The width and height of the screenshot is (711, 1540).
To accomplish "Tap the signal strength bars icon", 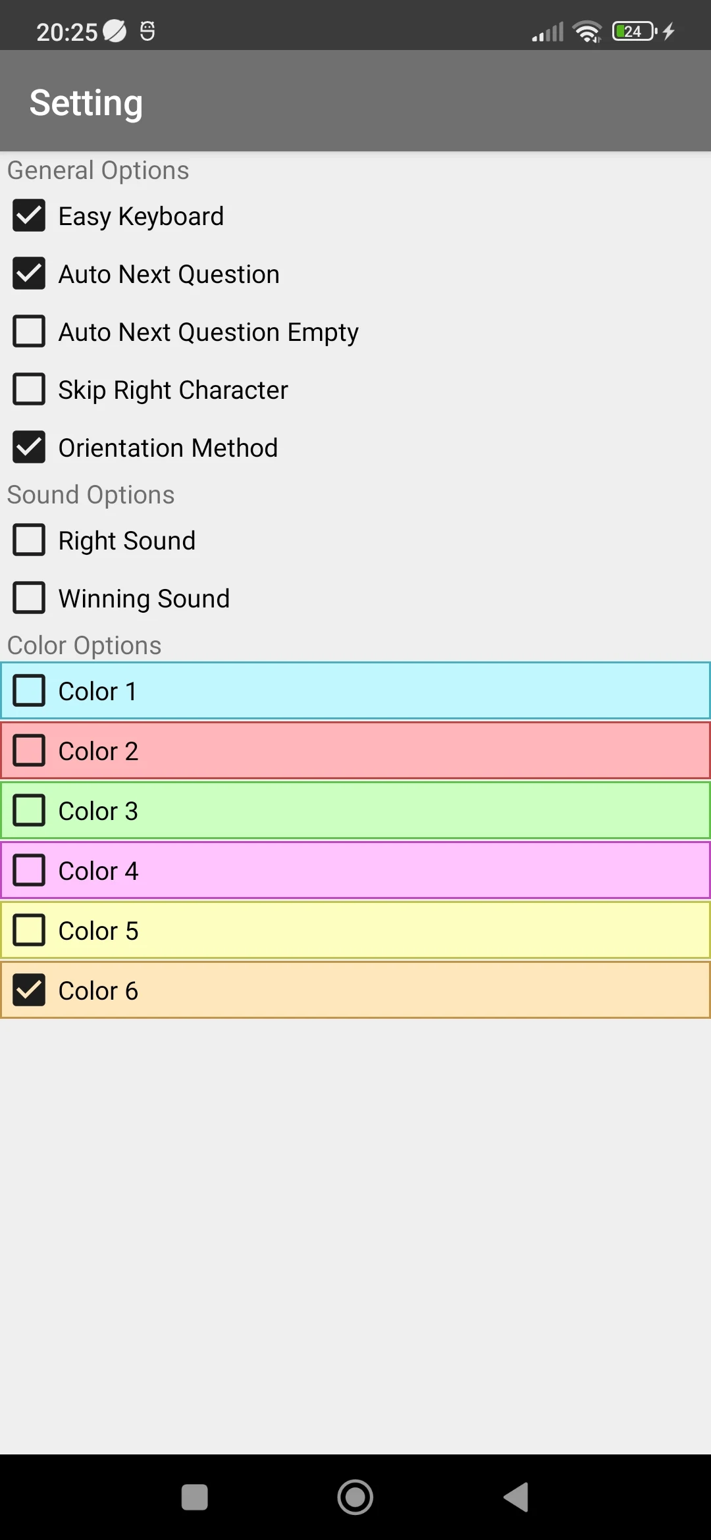I will coord(548,31).
